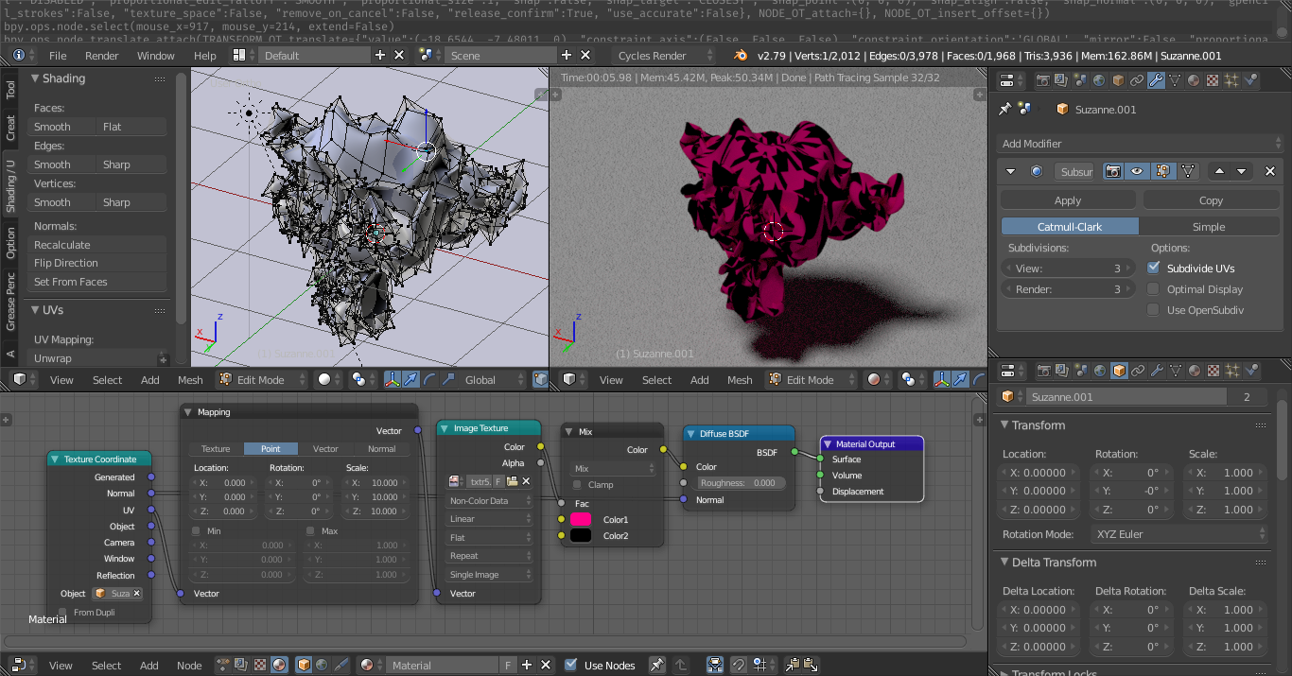The width and height of the screenshot is (1292, 676).
Task: Enable Optimal Display checkbox
Action: click(x=1153, y=289)
